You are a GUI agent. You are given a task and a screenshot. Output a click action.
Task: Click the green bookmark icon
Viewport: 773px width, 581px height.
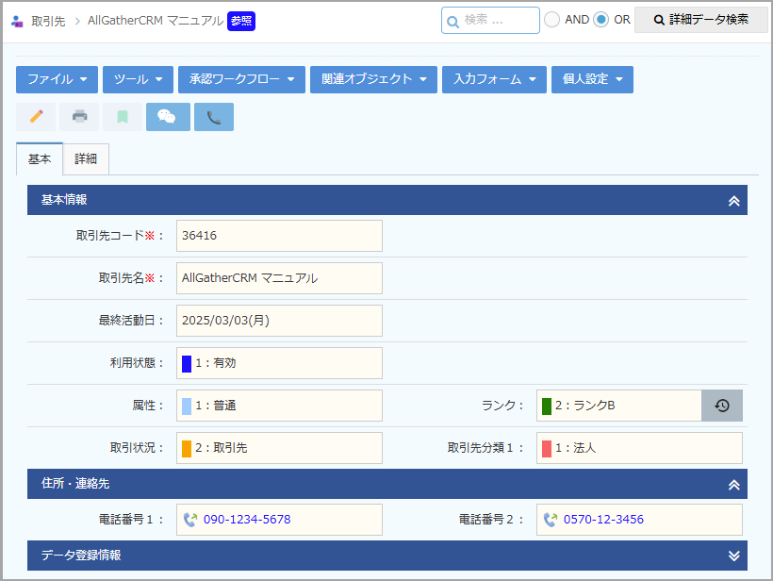click(x=123, y=117)
